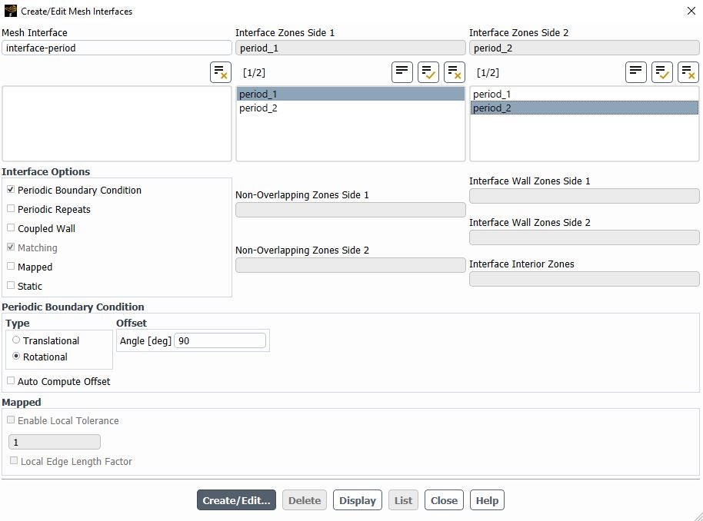
Task: Choose the Translational periodic type
Action: point(16,340)
